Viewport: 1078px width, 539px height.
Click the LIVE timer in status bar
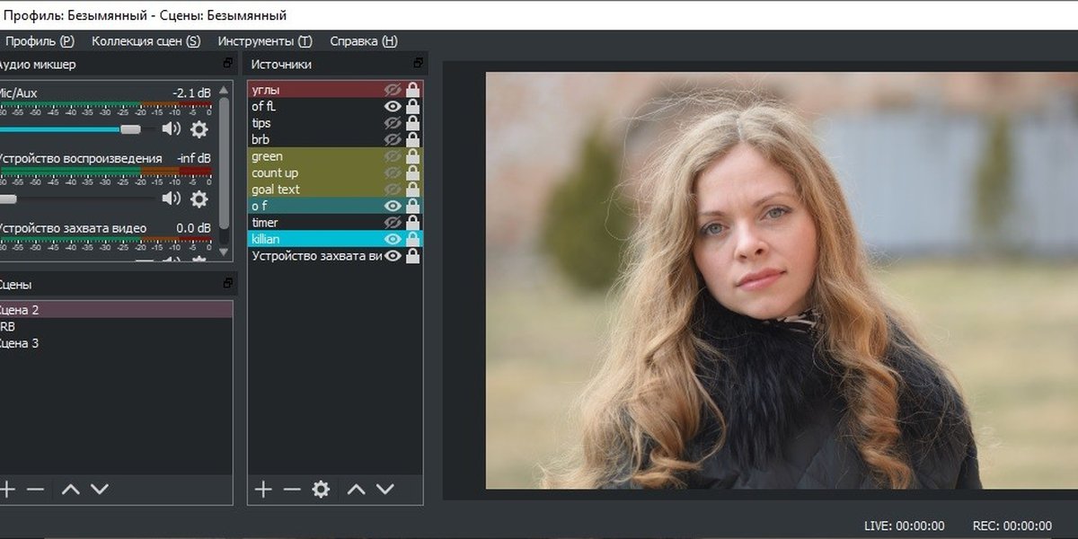[904, 526]
